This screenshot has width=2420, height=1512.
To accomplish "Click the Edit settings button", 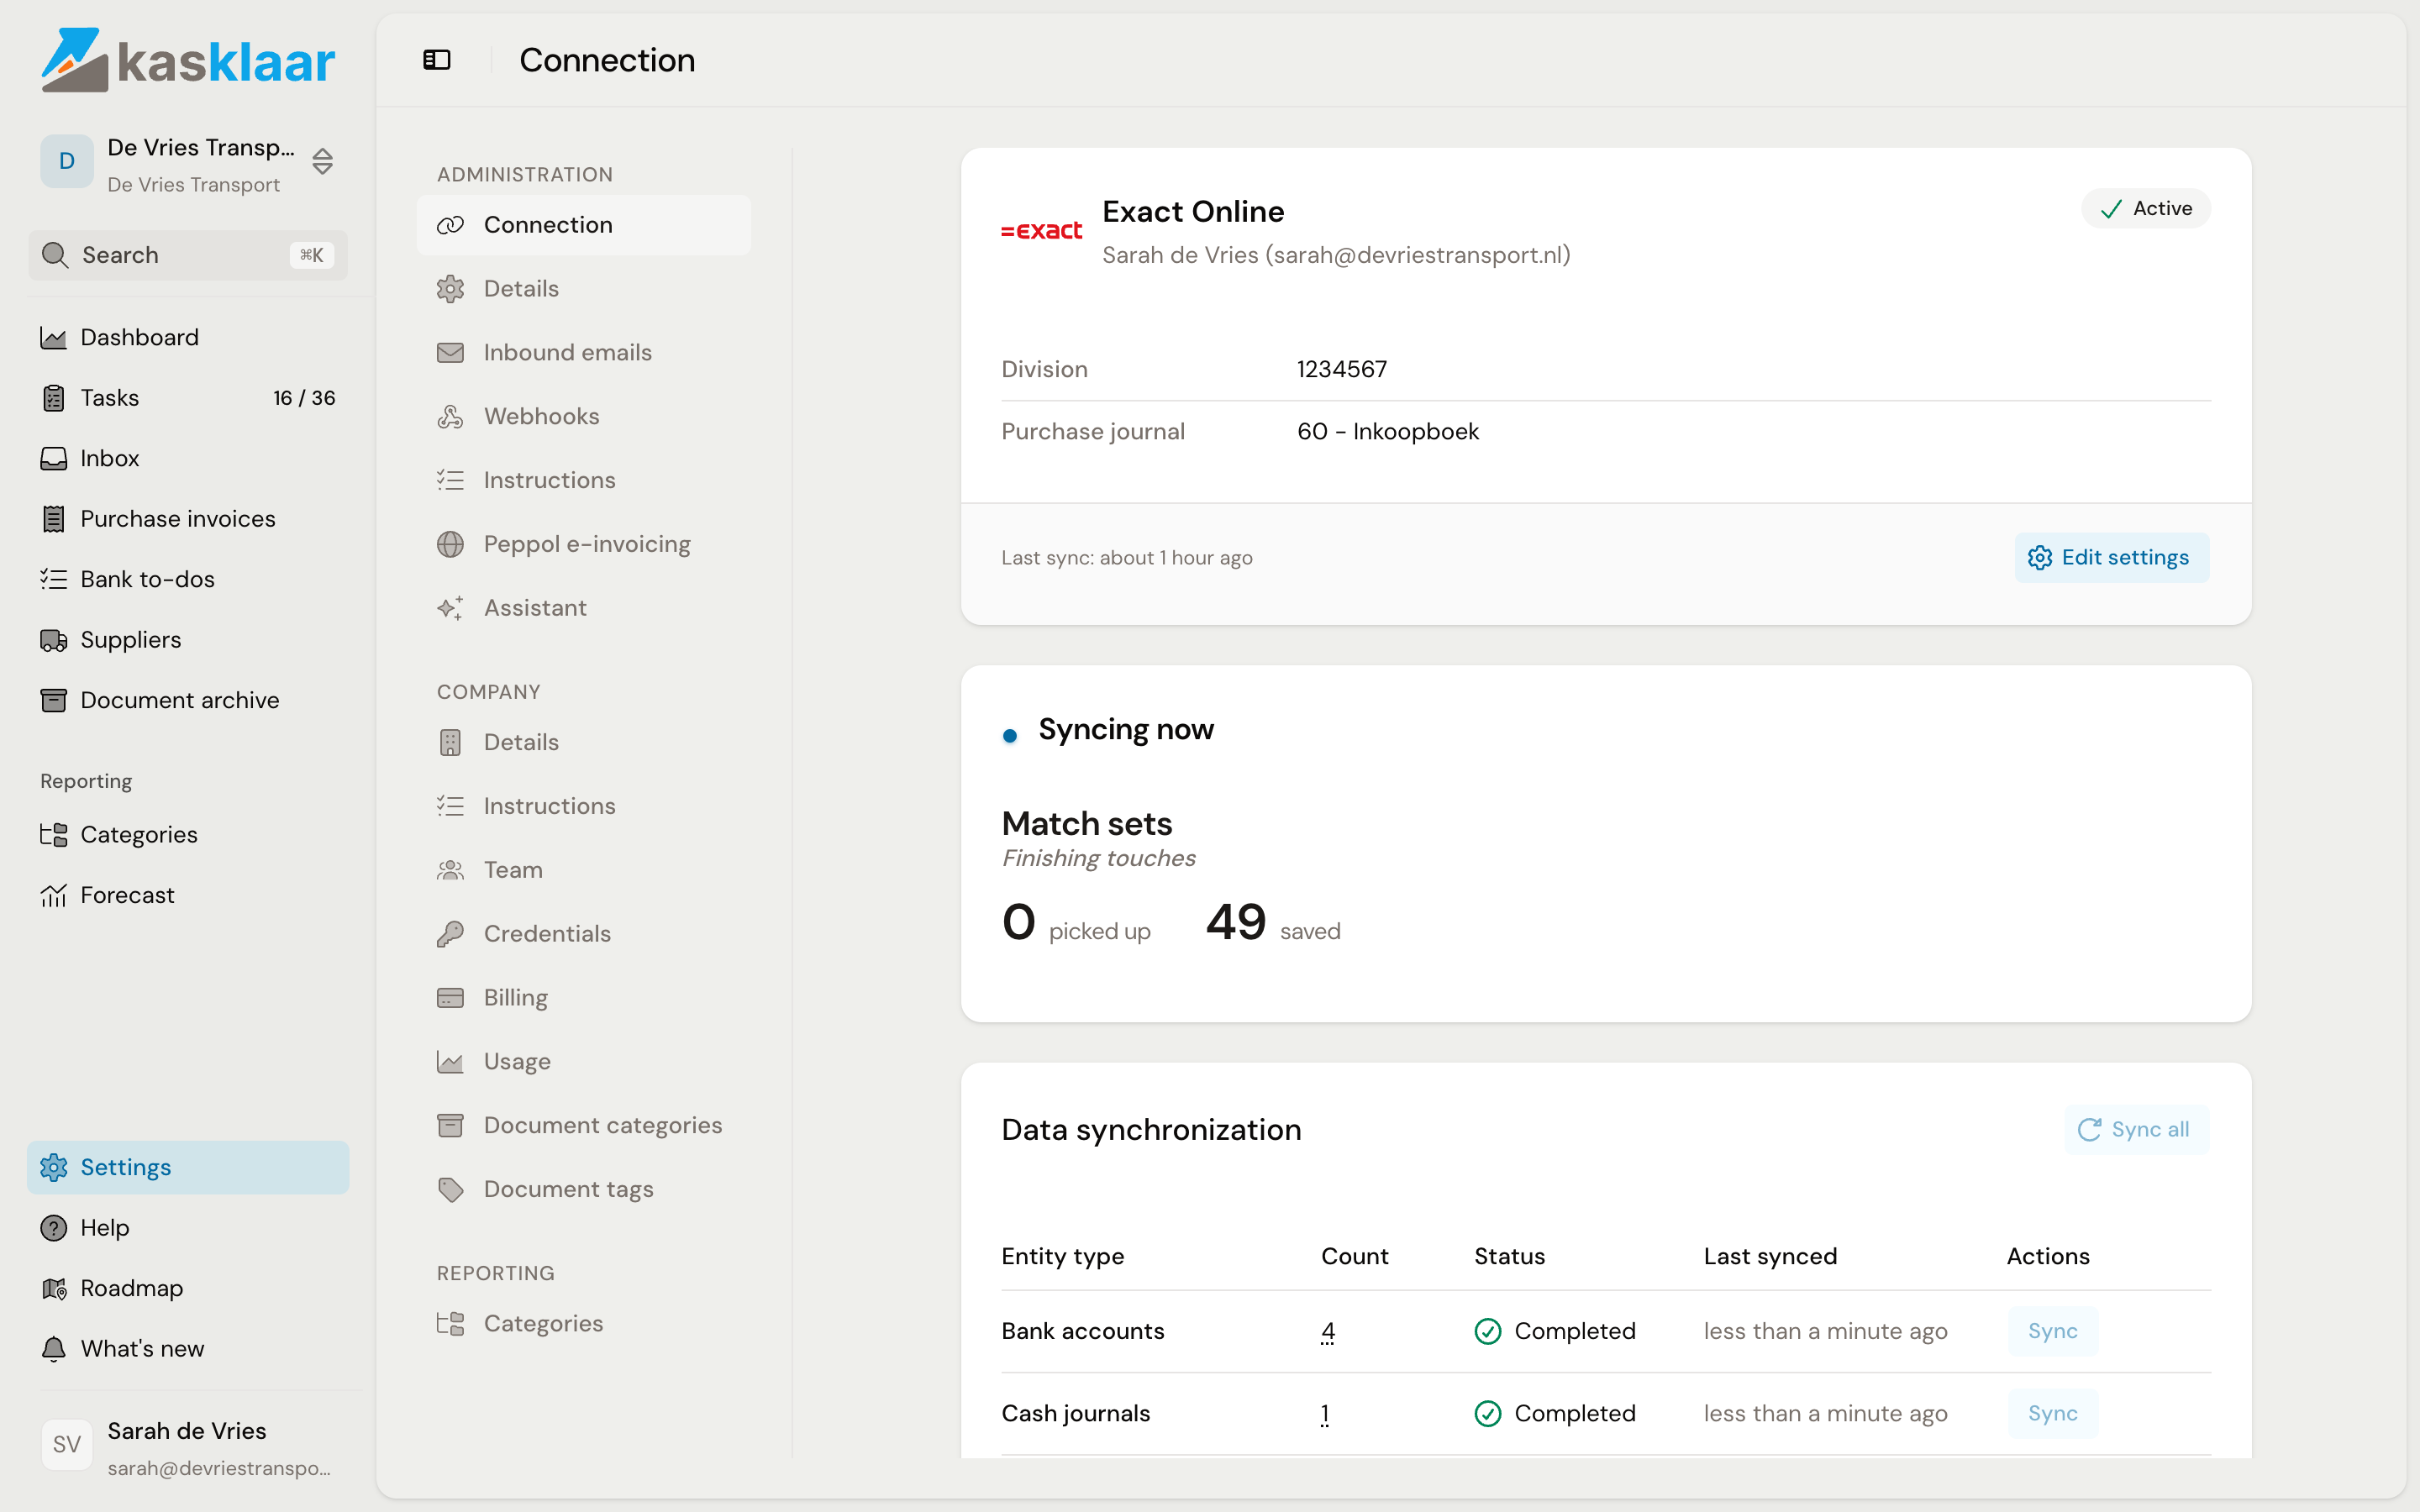I will [2111, 558].
